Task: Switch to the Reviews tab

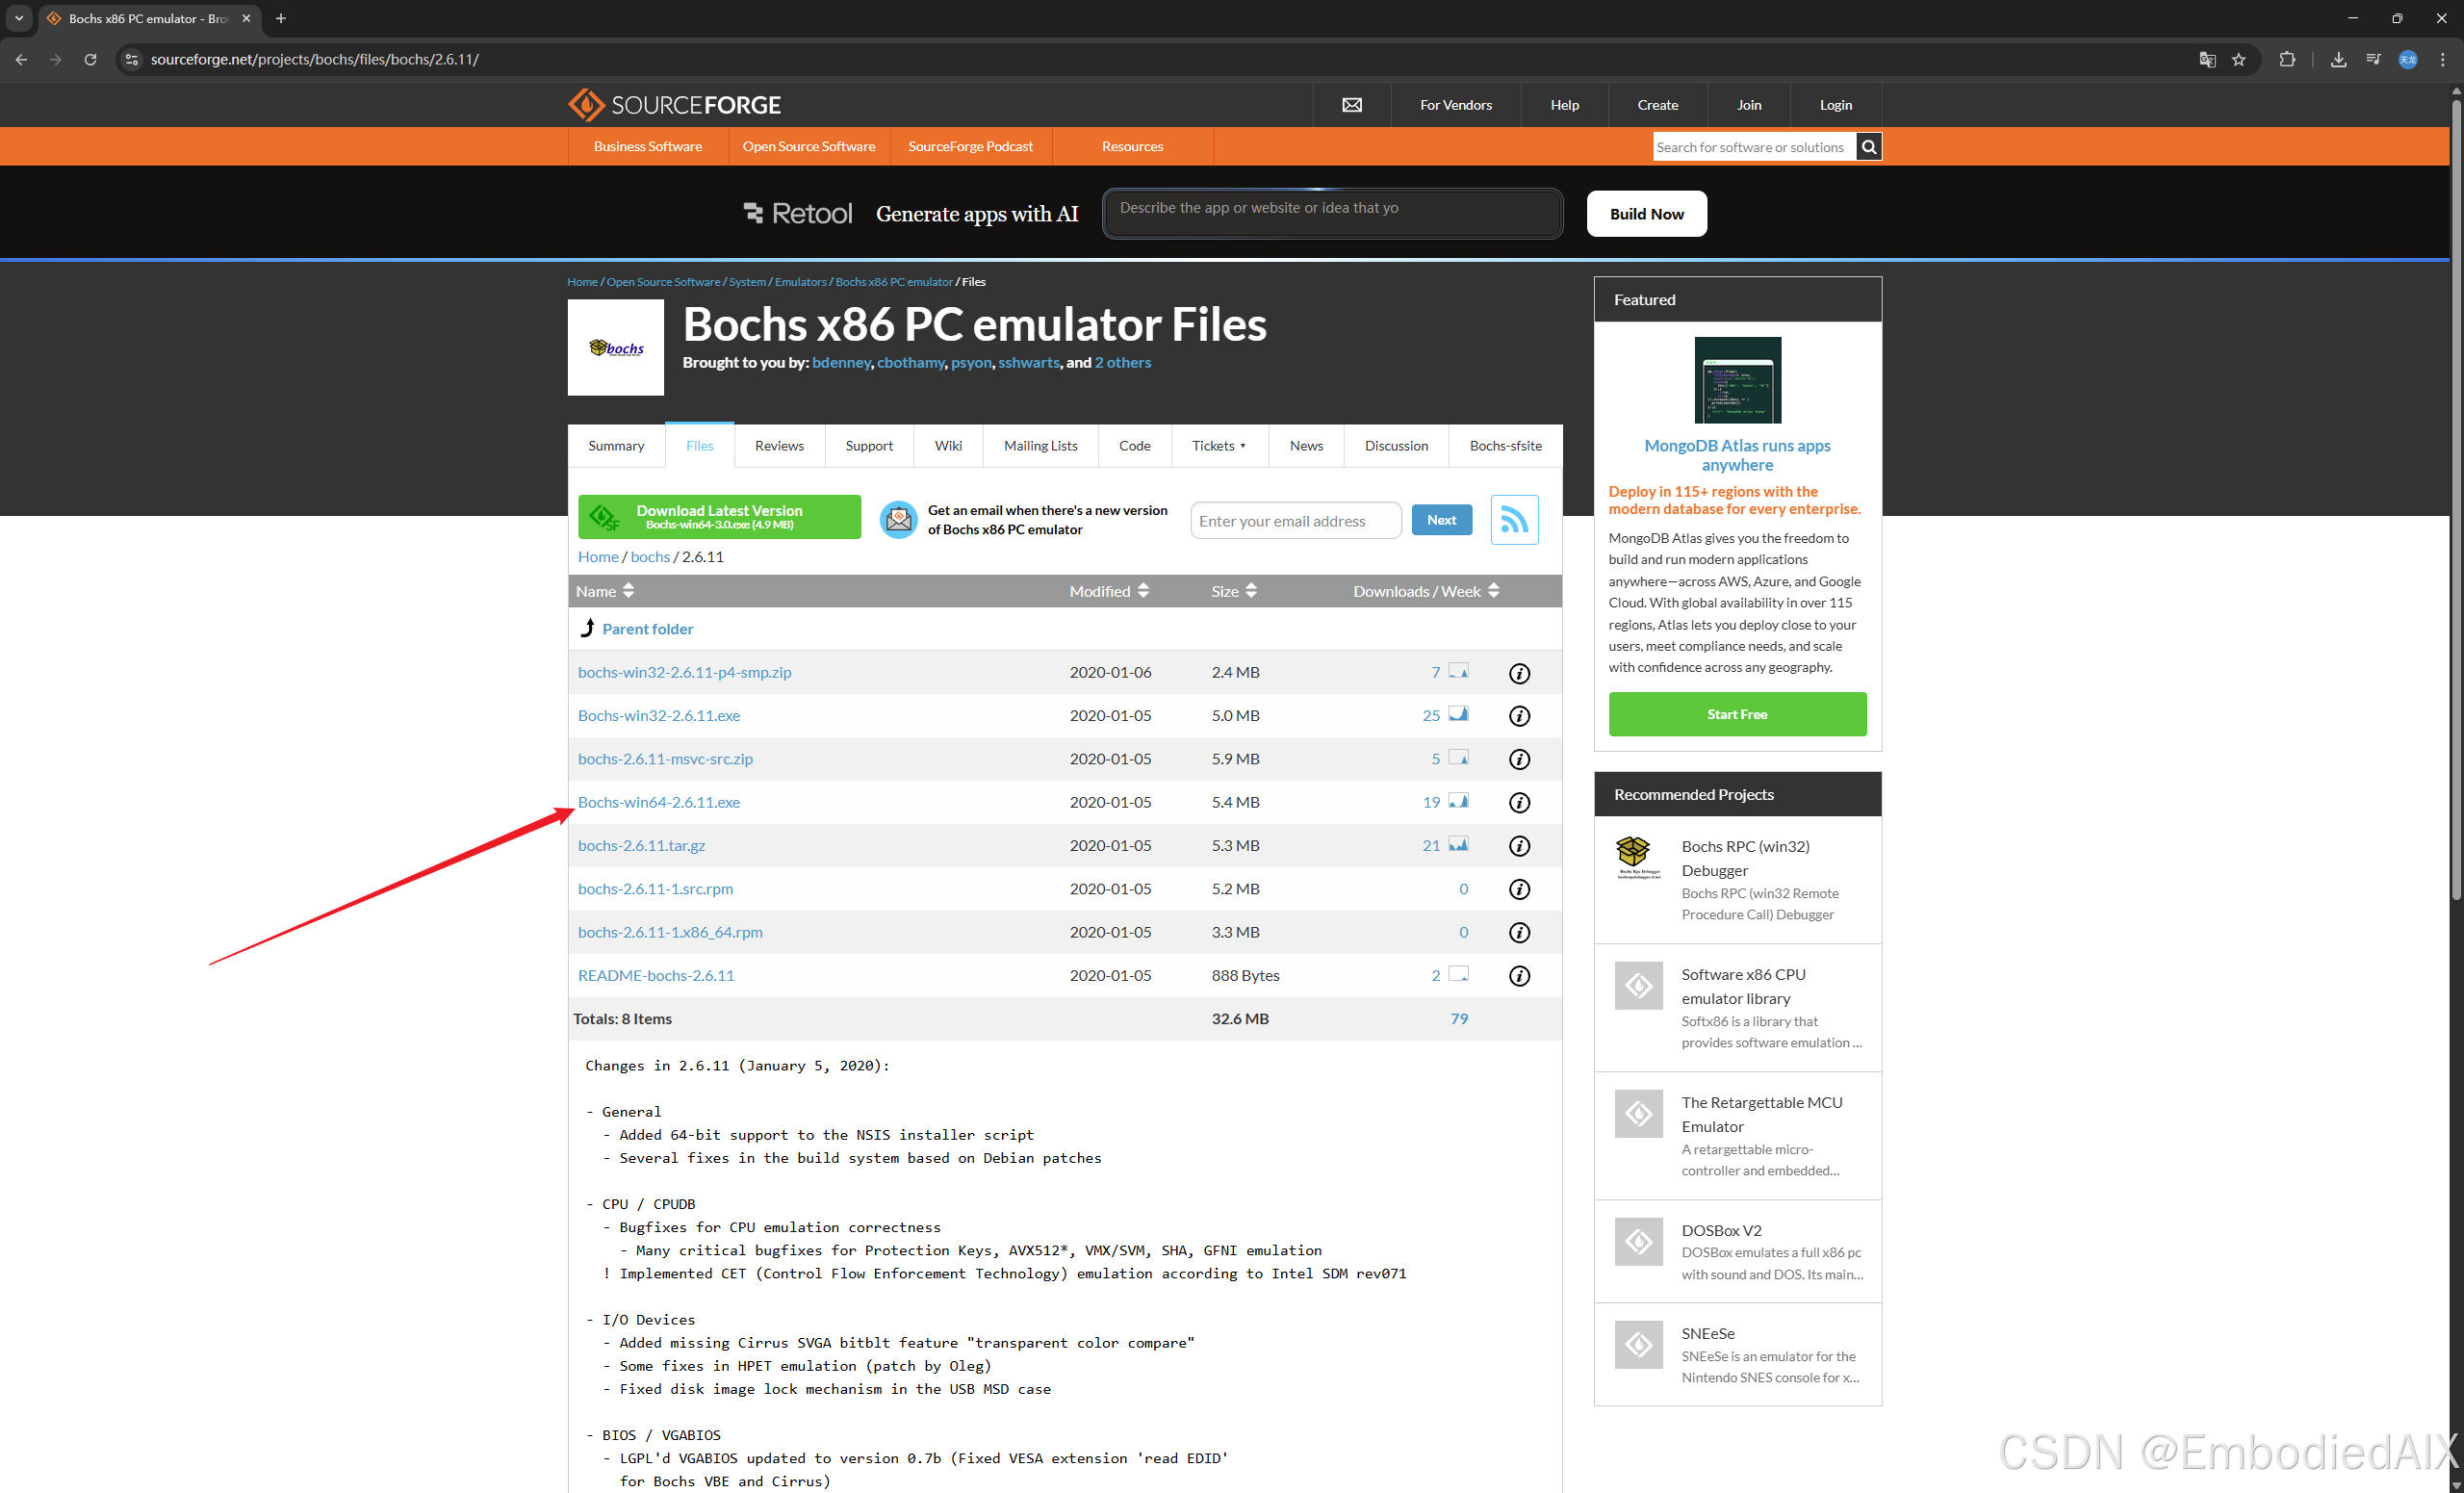Action: coord(779,446)
